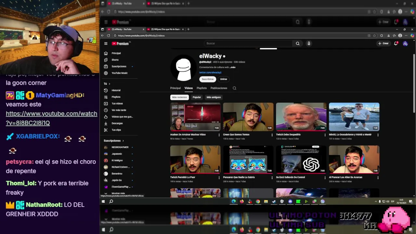Click the YouTube link in stream chat
This screenshot has height=234, width=416.
pos(51,118)
